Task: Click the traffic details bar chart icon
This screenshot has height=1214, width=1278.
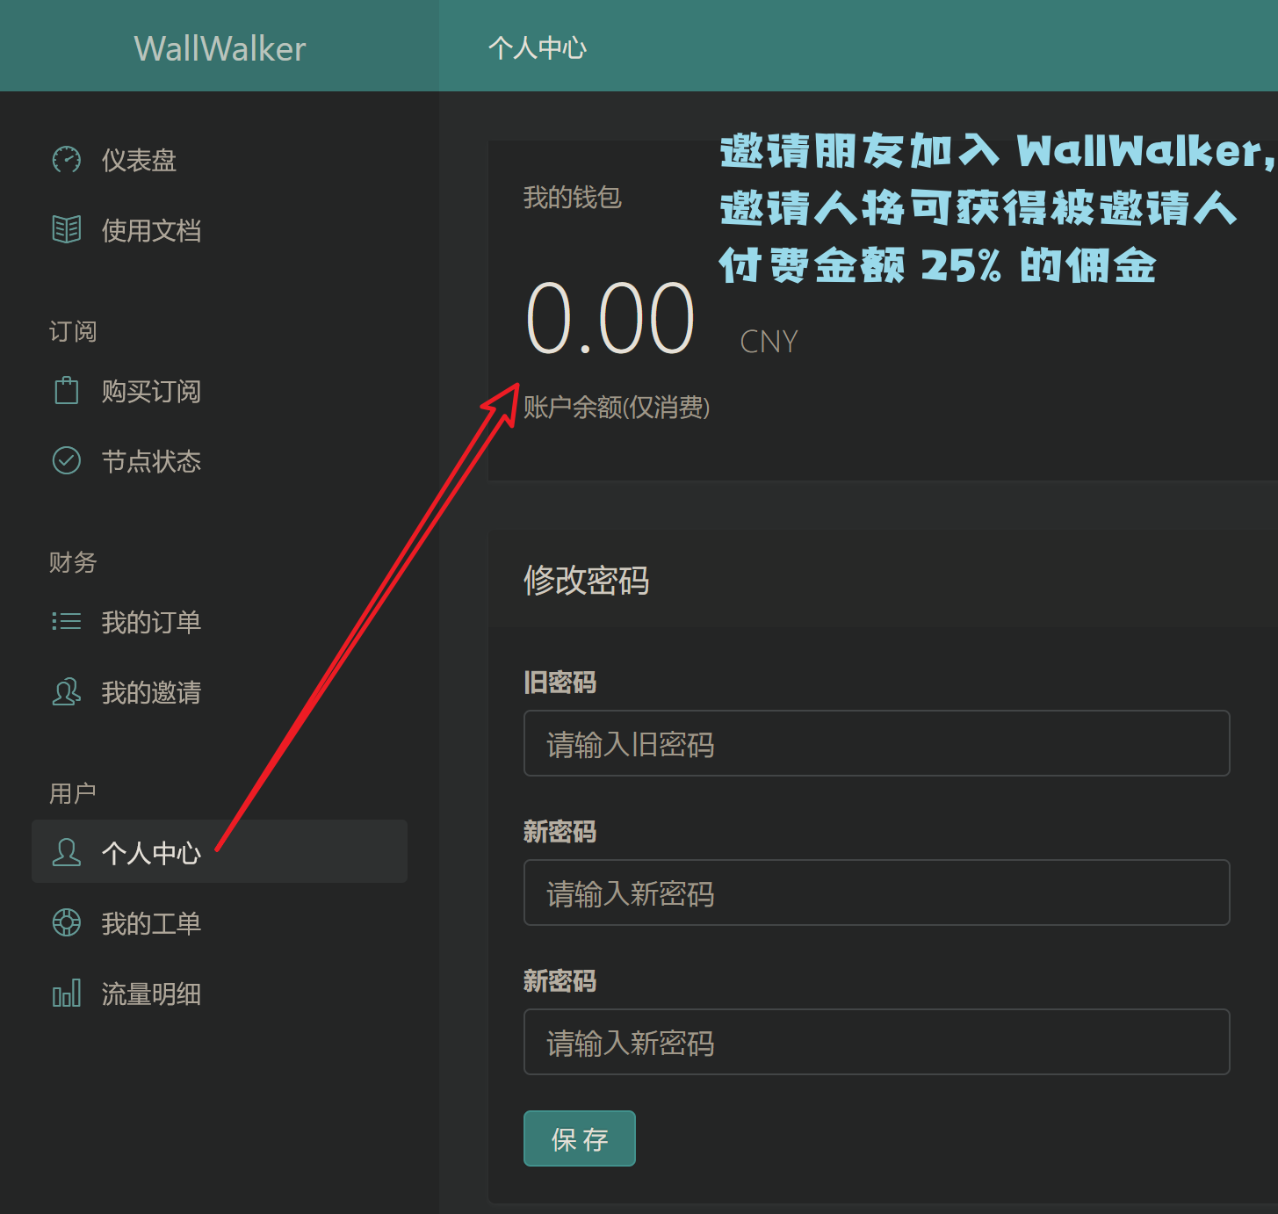Action: [67, 994]
